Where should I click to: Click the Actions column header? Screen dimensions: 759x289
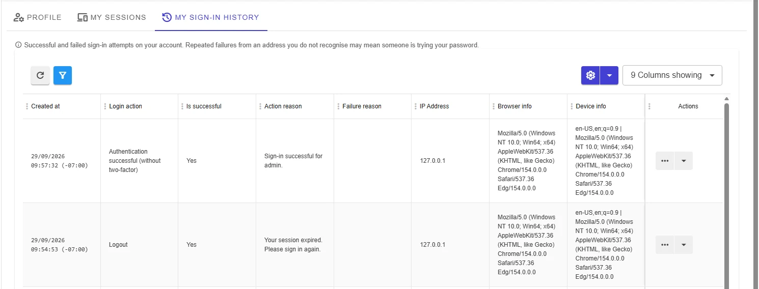pos(688,106)
